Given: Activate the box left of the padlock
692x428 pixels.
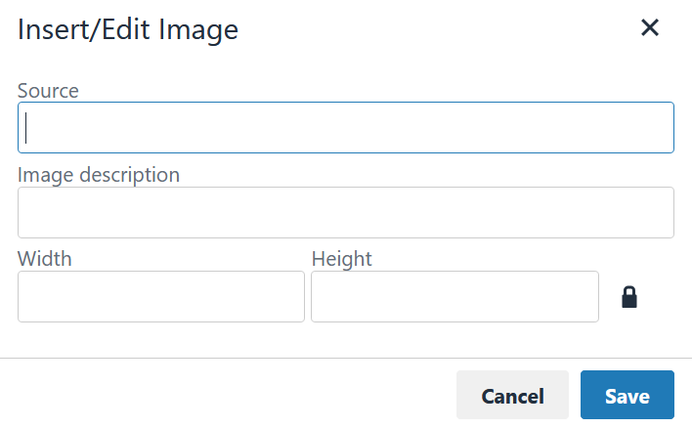Looking at the screenshot, I should (454, 297).
